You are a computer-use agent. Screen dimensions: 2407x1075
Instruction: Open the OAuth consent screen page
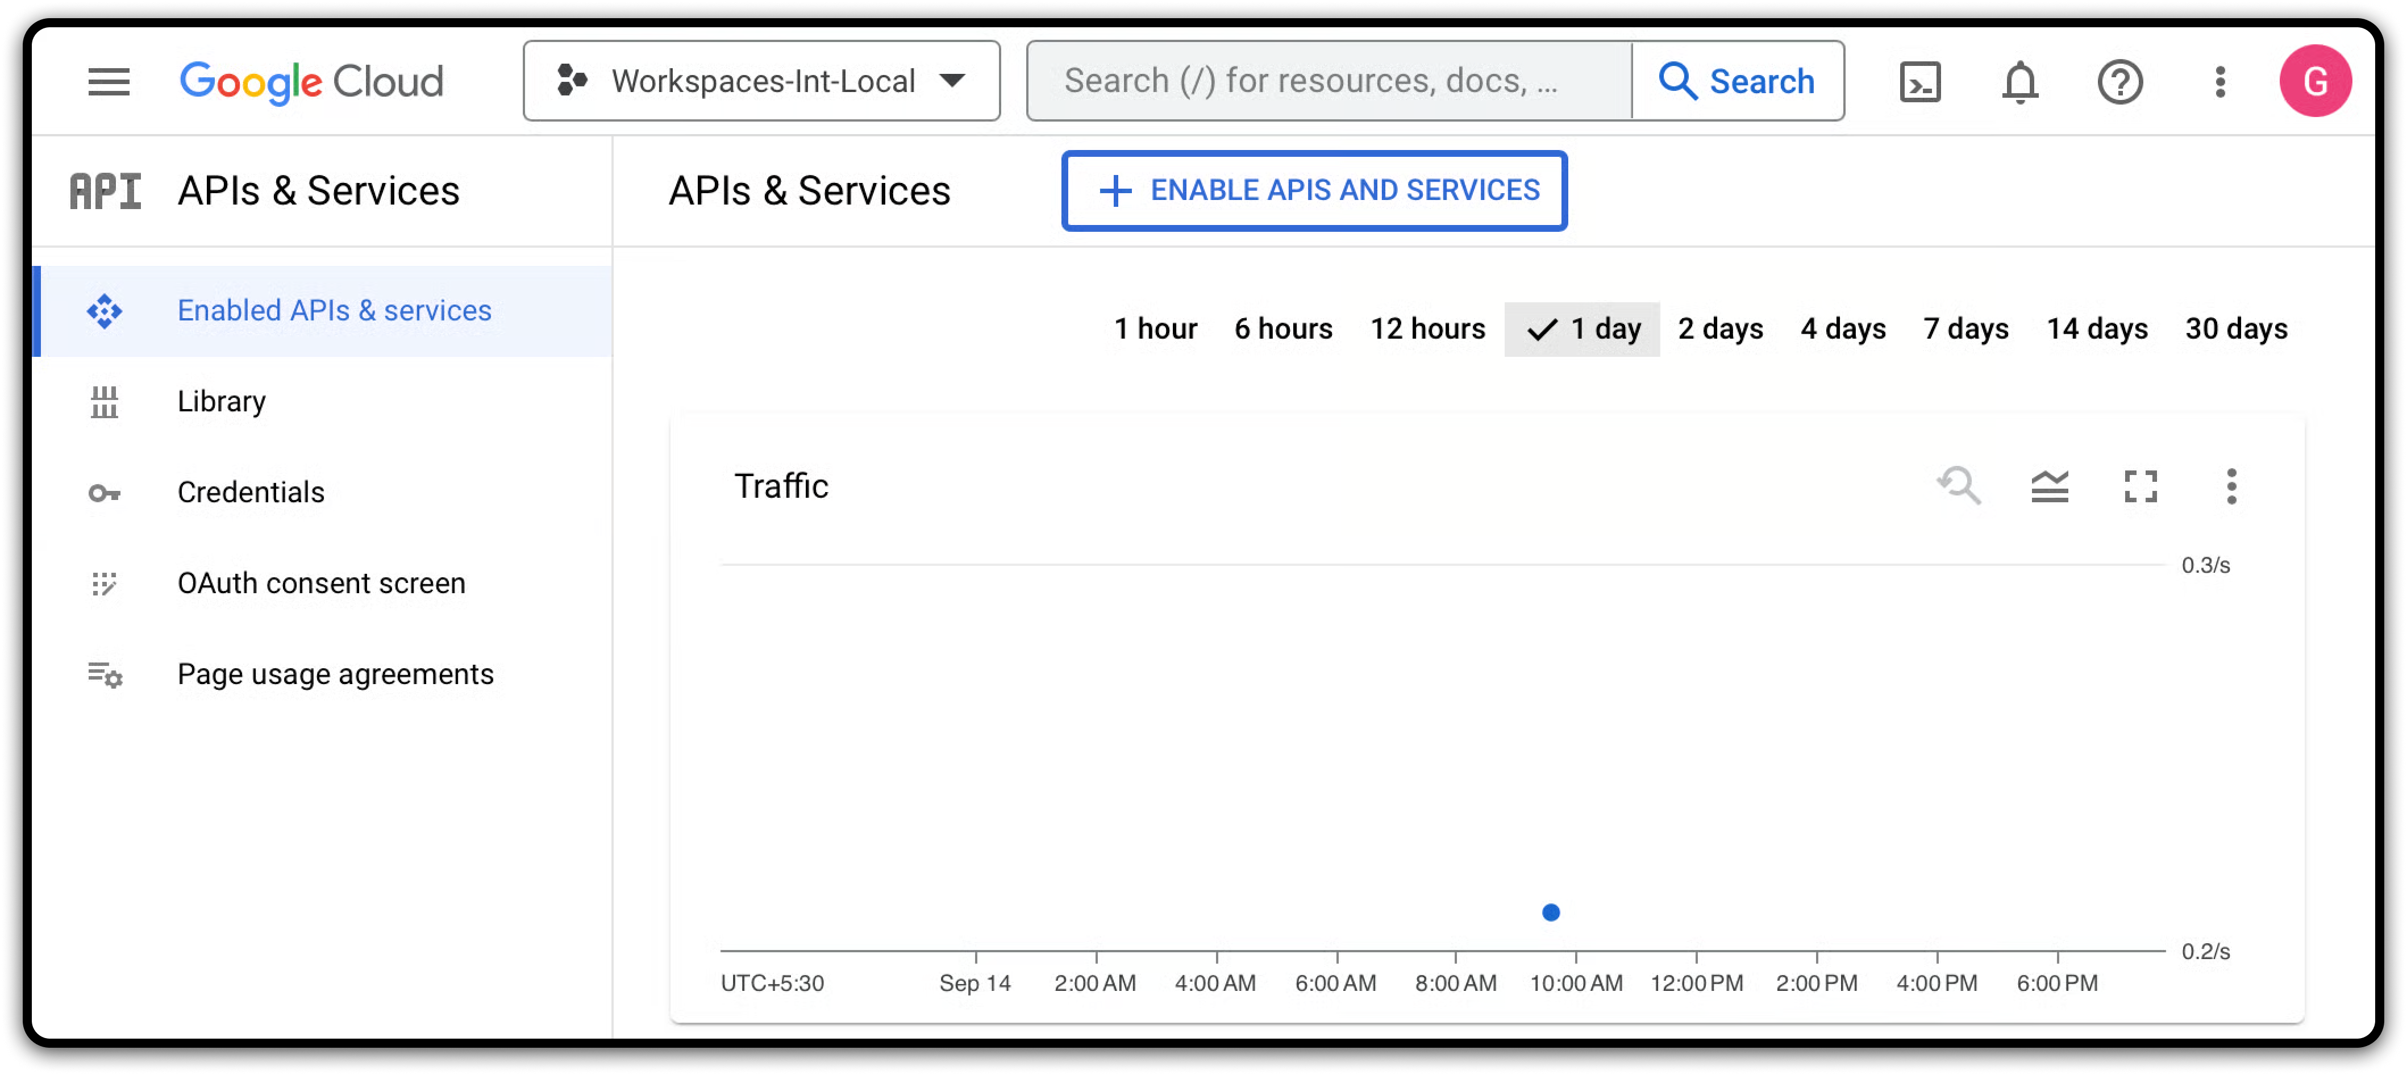point(320,583)
